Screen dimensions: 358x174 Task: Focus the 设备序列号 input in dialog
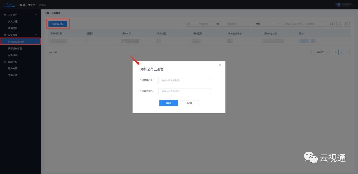(185, 80)
